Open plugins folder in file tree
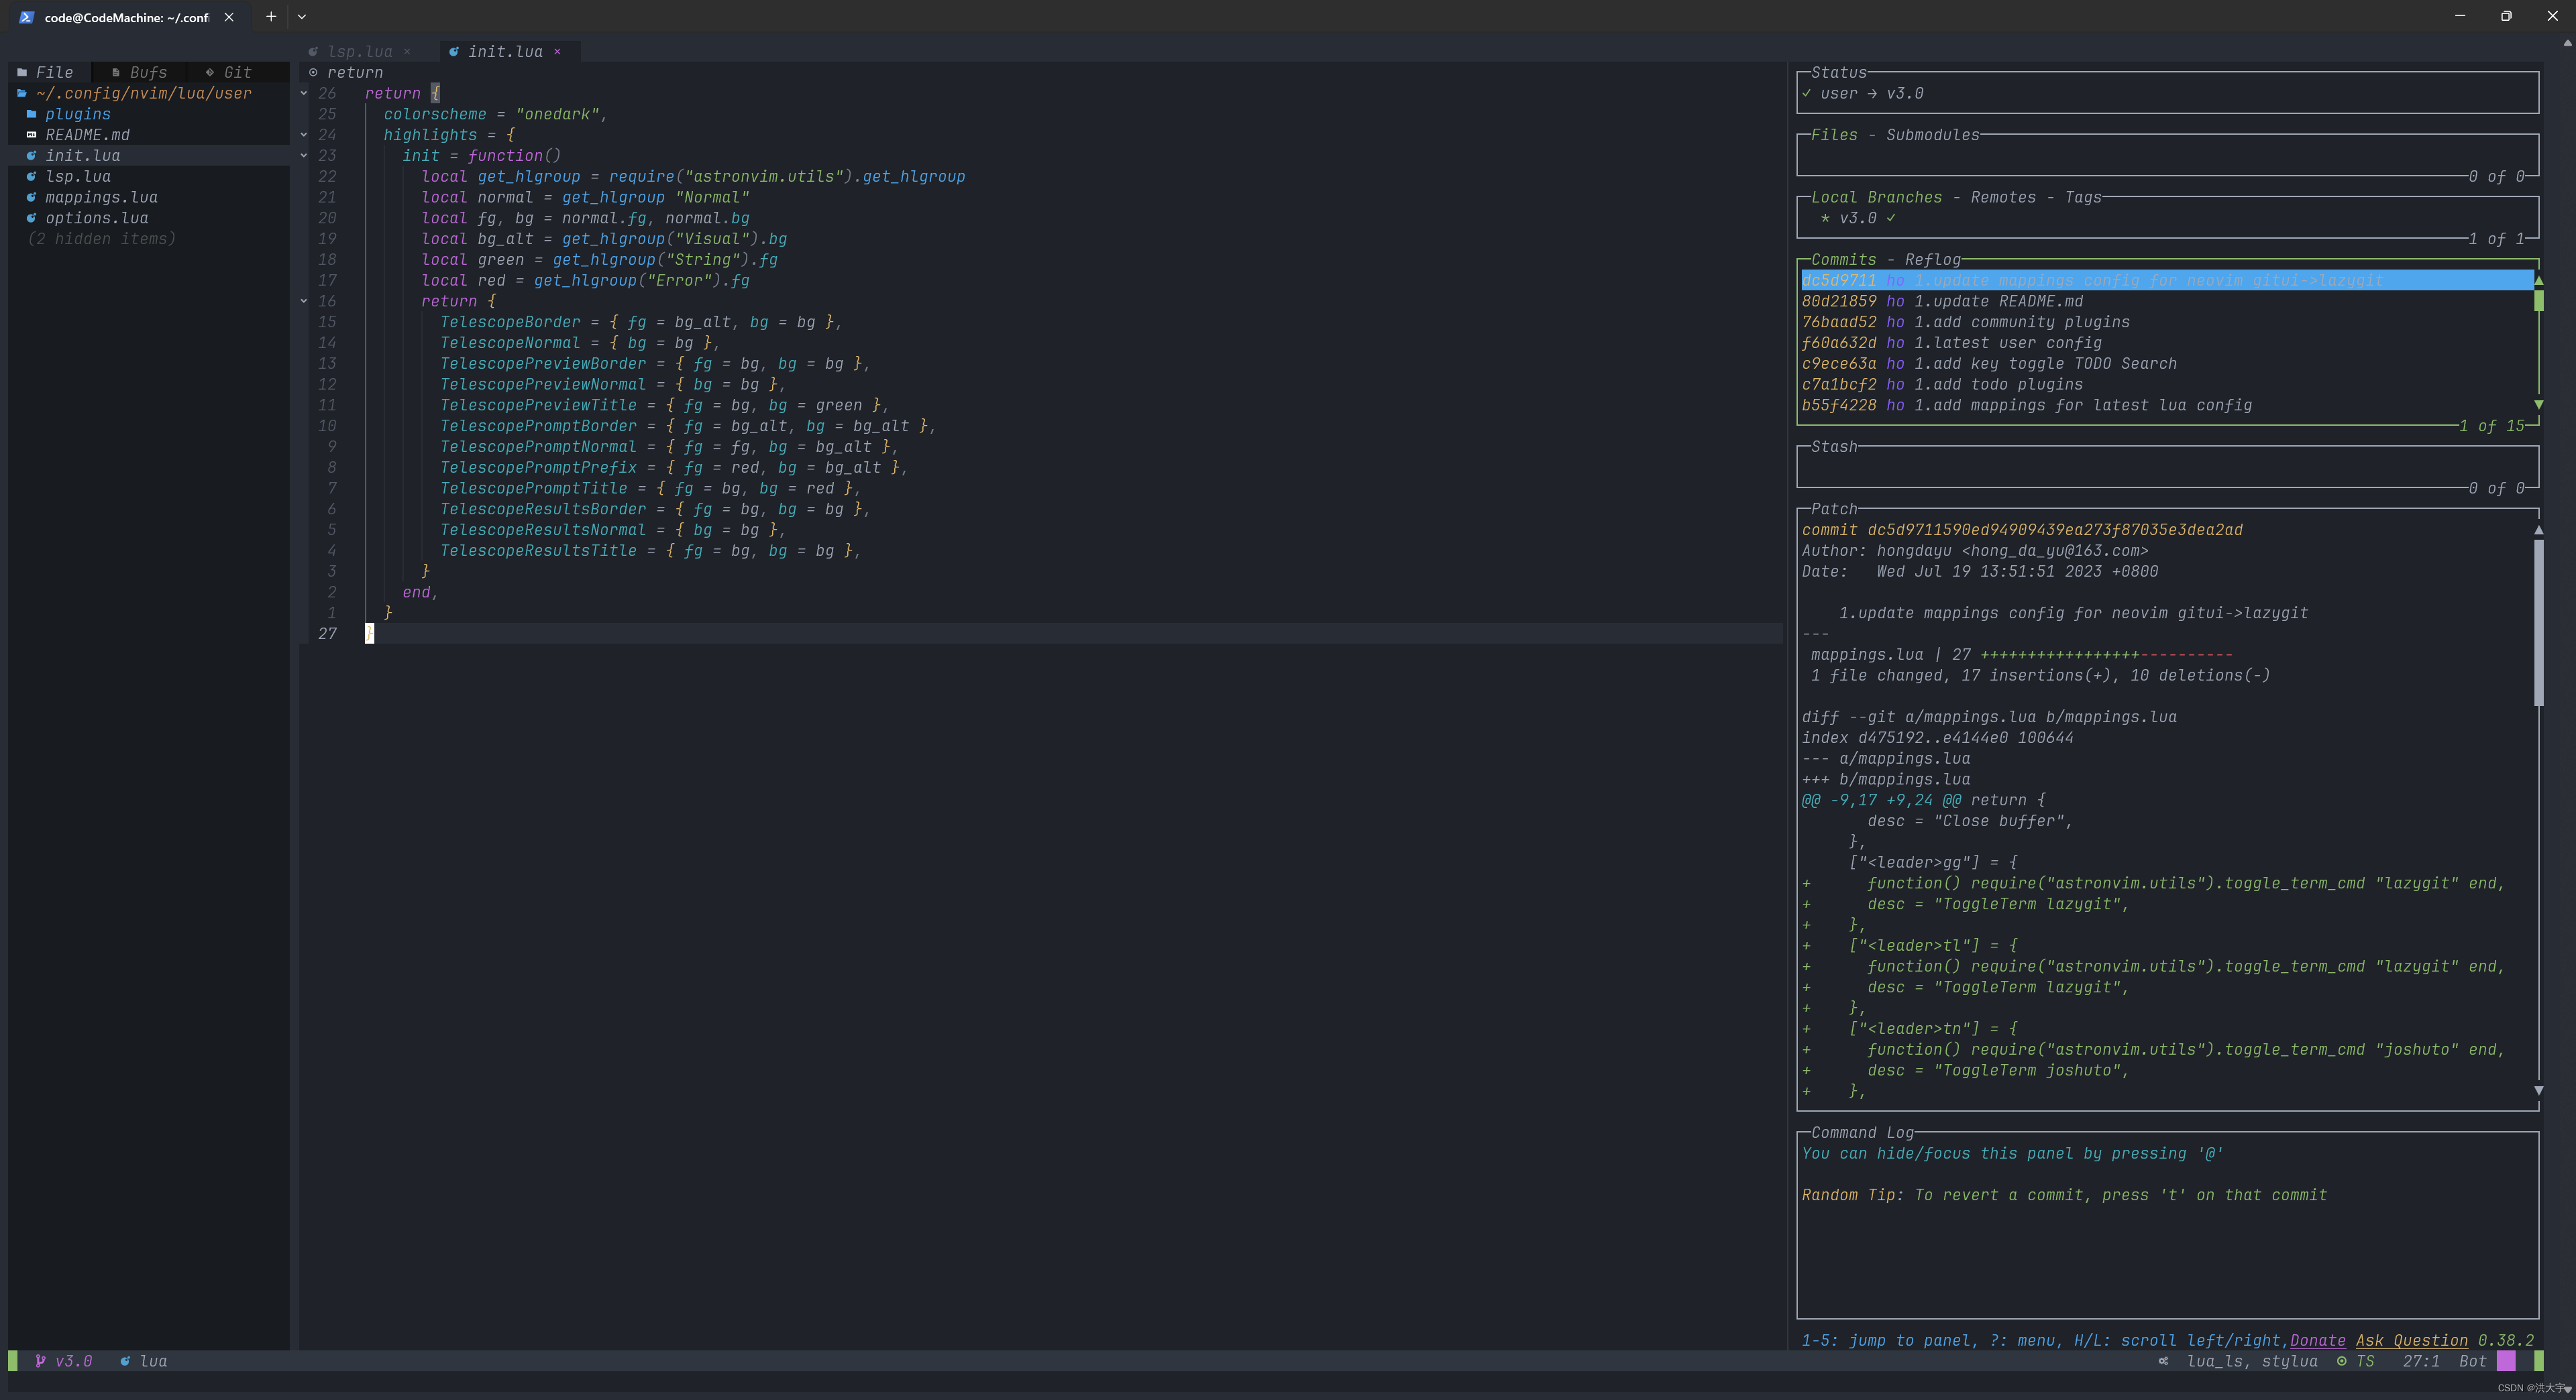Image resolution: width=2576 pixels, height=1400 pixels. [x=77, y=114]
